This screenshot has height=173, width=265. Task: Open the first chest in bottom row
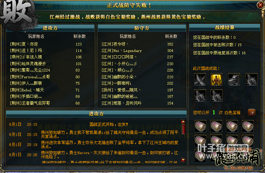click(200, 155)
